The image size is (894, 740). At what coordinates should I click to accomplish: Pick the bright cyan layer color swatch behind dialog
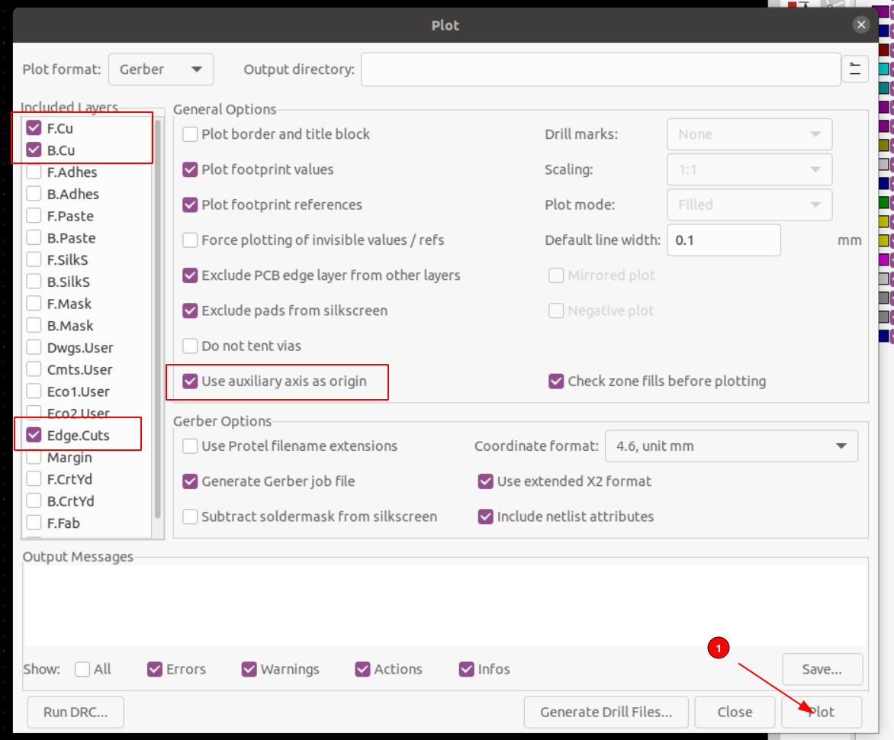tap(884, 69)
